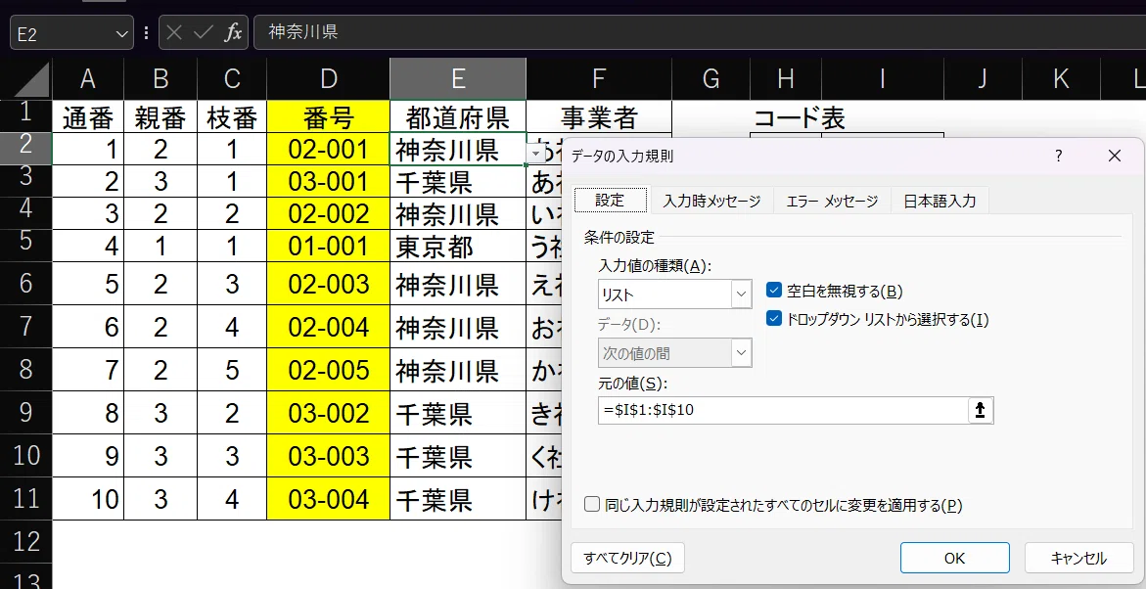Select column I header
The height and width of the screenshot is (589, 1146).
click(882, 79)
